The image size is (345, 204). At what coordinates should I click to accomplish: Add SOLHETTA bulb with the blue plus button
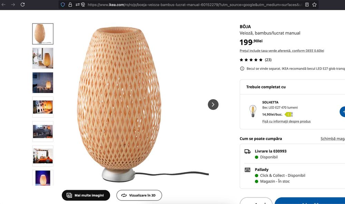pos(343,112)
